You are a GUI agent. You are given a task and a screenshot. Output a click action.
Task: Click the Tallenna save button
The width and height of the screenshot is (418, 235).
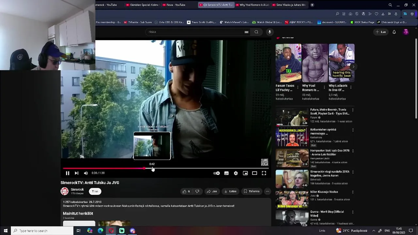251,191
